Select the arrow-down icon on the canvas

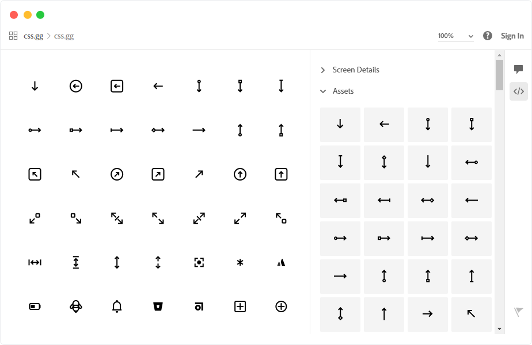(35, 86)
